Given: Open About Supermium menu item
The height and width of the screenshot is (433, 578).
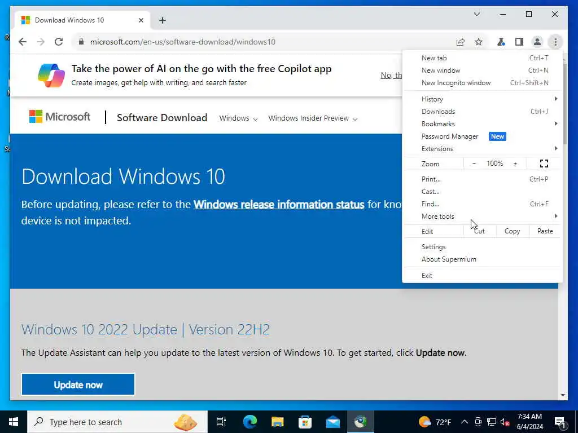Looking at the screenshot, I should [482, 259].
